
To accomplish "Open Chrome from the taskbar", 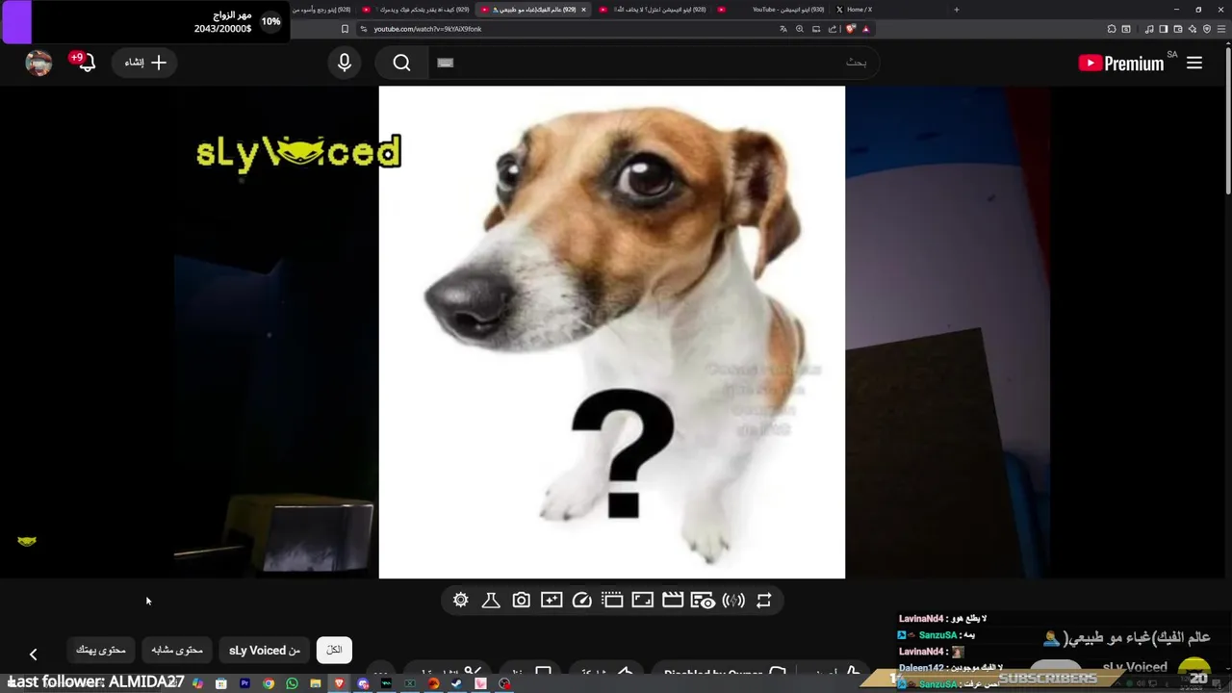I will [269, 683].
